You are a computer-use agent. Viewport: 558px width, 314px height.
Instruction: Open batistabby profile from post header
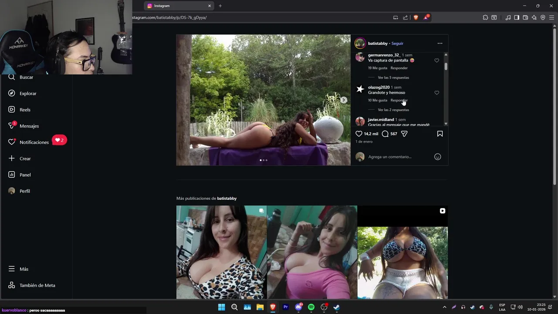[x=378, y=43]
